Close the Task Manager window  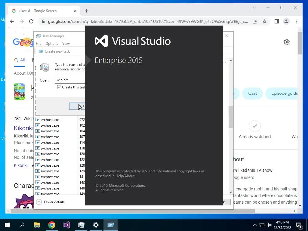[226, 36]
